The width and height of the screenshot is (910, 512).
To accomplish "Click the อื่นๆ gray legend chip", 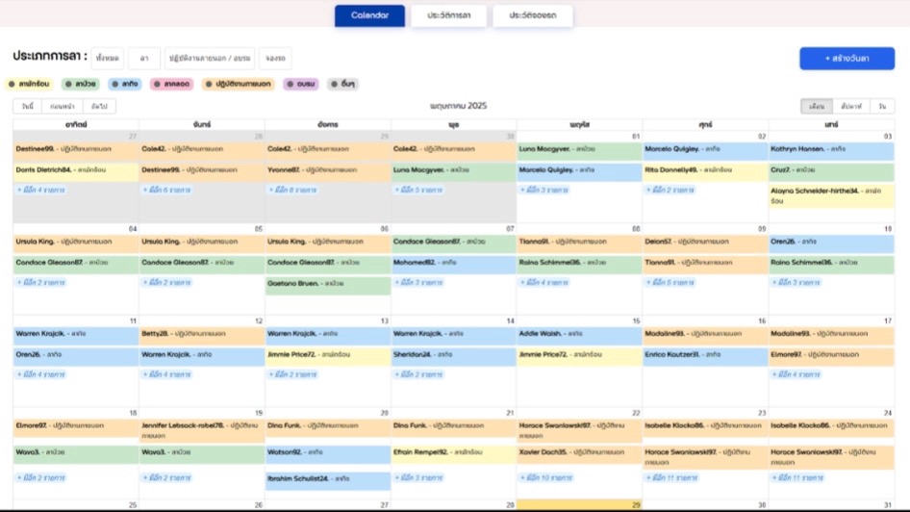I will [342, 85].
